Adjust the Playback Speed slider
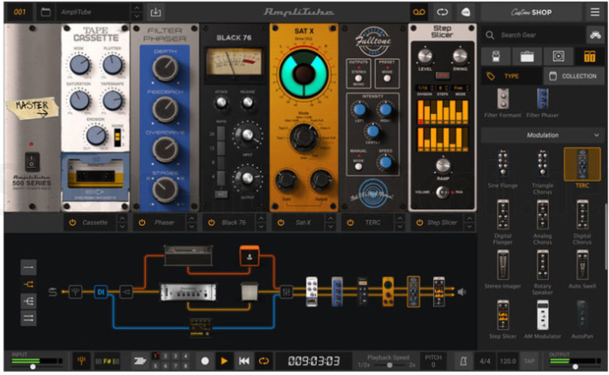This screenshot has height=375, width=609. point(389,365)
